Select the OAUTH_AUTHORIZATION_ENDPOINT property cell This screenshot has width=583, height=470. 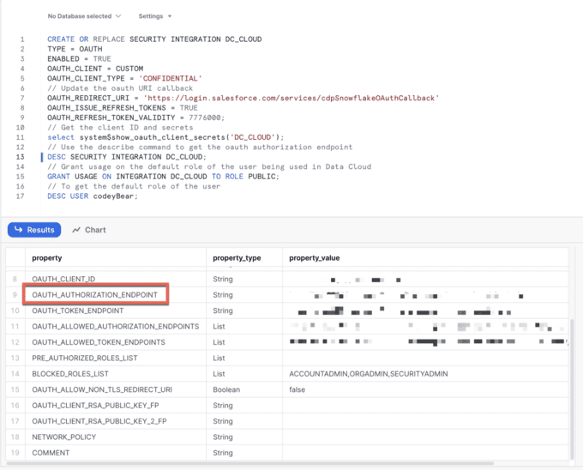point(94,295)
